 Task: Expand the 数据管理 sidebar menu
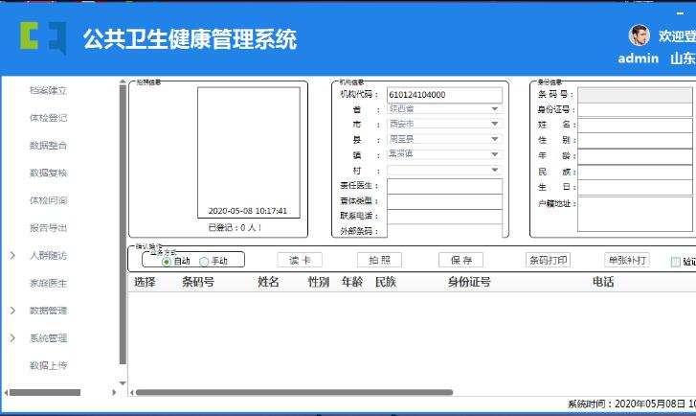(x=12, y=311)
